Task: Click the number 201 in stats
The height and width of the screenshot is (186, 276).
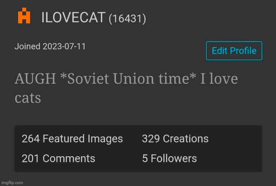Action: tap(30, 158)
